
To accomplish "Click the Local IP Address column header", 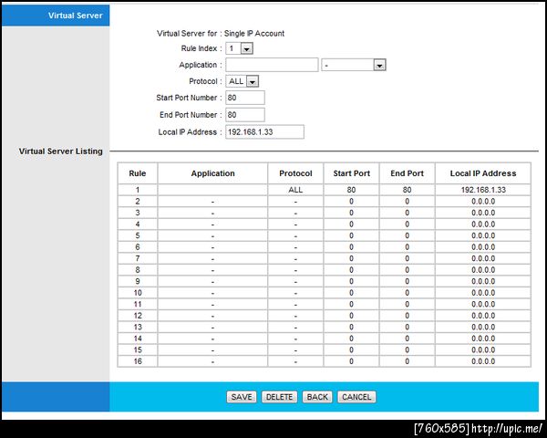I will point(483,173).
